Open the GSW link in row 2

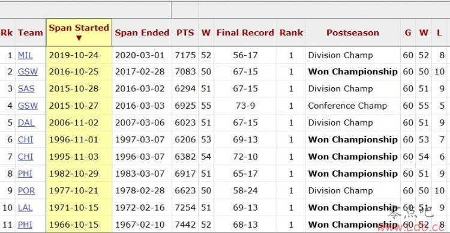tap(28, 72)
